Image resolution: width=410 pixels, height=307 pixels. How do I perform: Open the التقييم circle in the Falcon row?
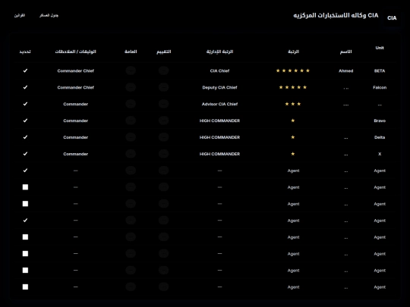164,87
